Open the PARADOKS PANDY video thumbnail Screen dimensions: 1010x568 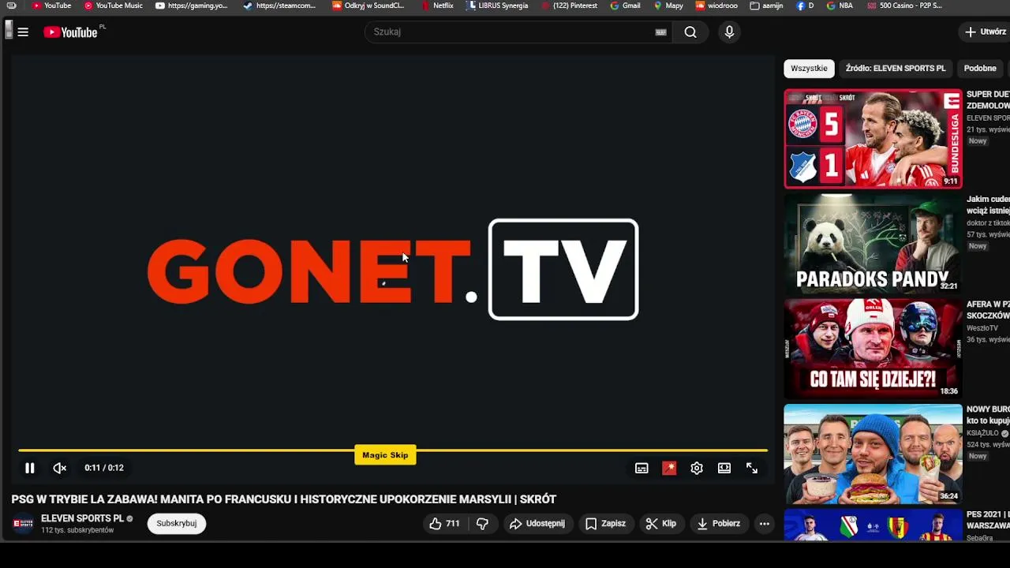pos(873,244)
